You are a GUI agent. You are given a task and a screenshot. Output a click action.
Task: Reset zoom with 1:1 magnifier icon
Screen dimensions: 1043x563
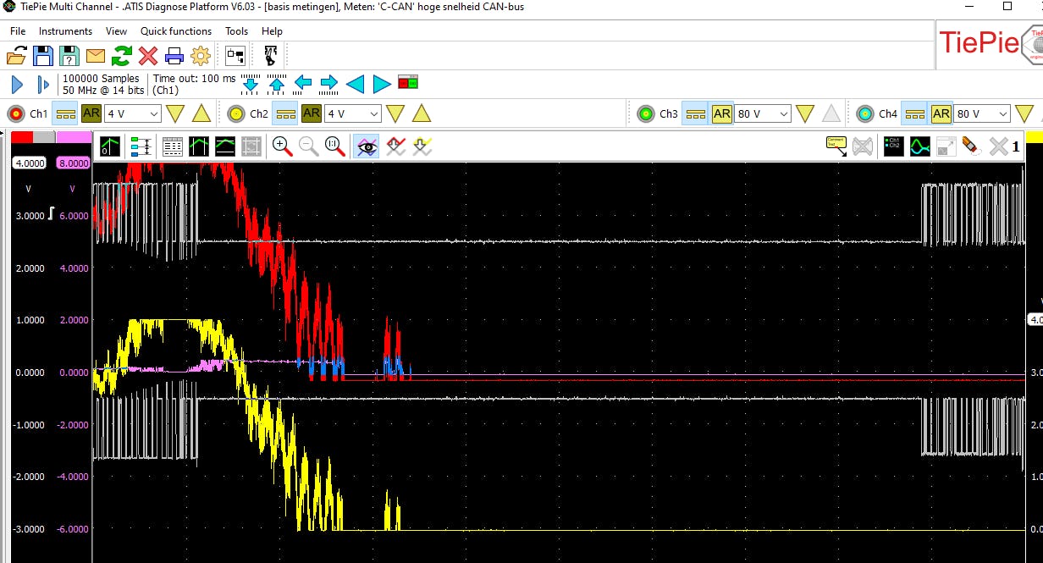coord(335,146)
